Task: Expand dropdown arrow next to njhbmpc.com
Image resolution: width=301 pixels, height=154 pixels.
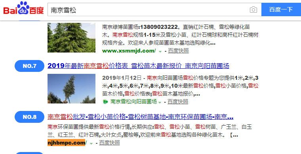Action: pyautogui.click(x=91, y=143)
